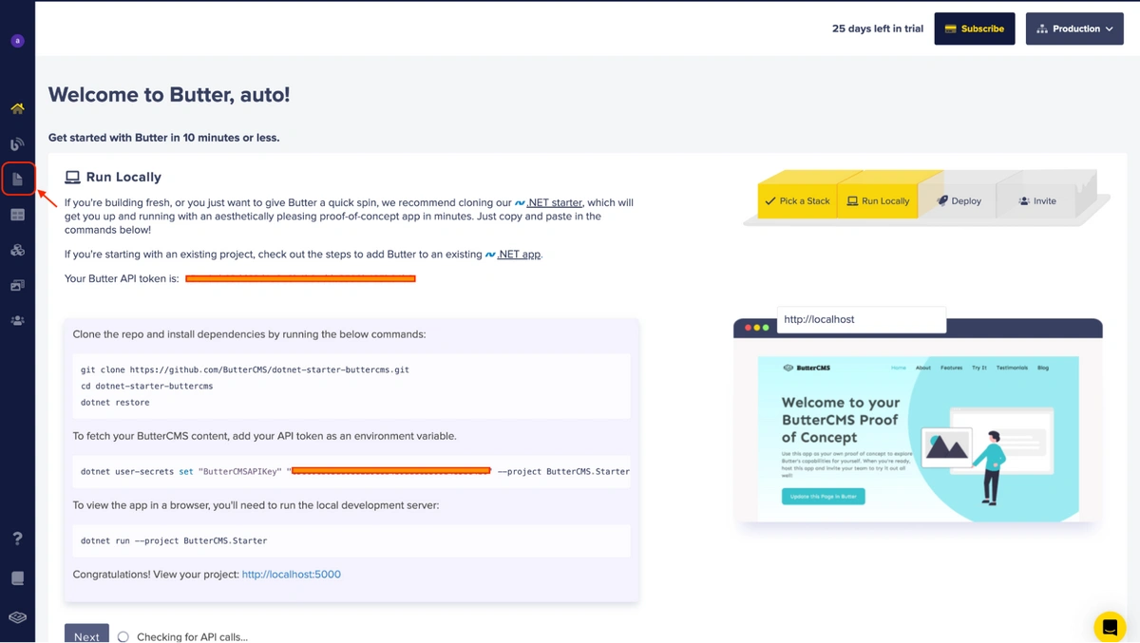
Task: Open the chat widget bubble
Action: pyautogui.click(x=1109, y=627)
